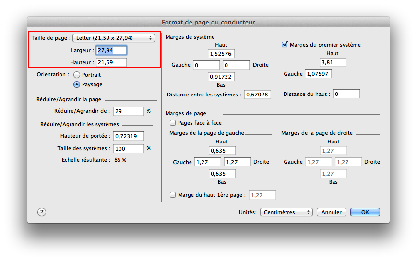Click the system margins Haut field
The width and height of the screenshot is (417, 261).
pyautogui.click(x=221, y=54)
